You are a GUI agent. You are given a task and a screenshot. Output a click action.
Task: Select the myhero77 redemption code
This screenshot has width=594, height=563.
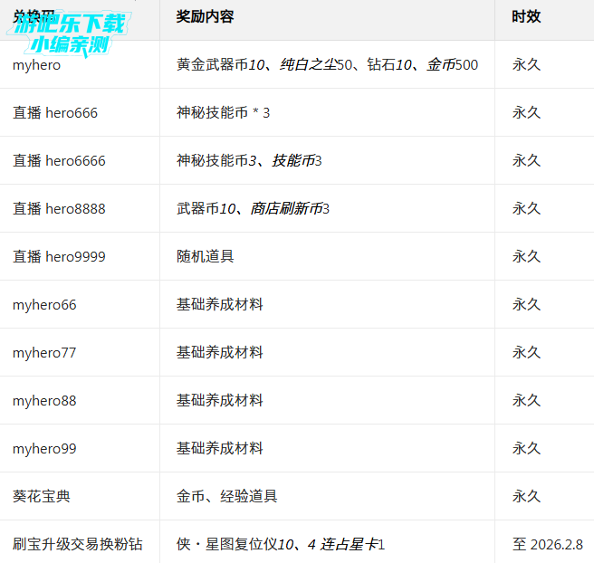coord(44,353)
